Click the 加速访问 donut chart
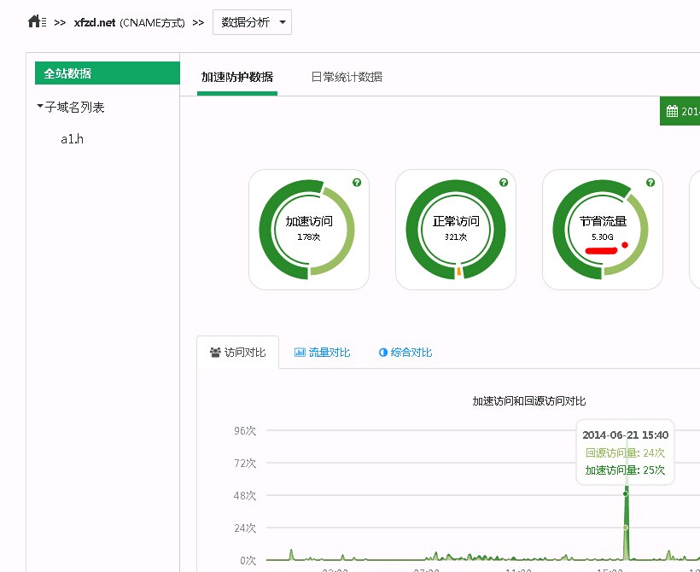The height and width of the screenshot is (572, 700). (308, 230)
